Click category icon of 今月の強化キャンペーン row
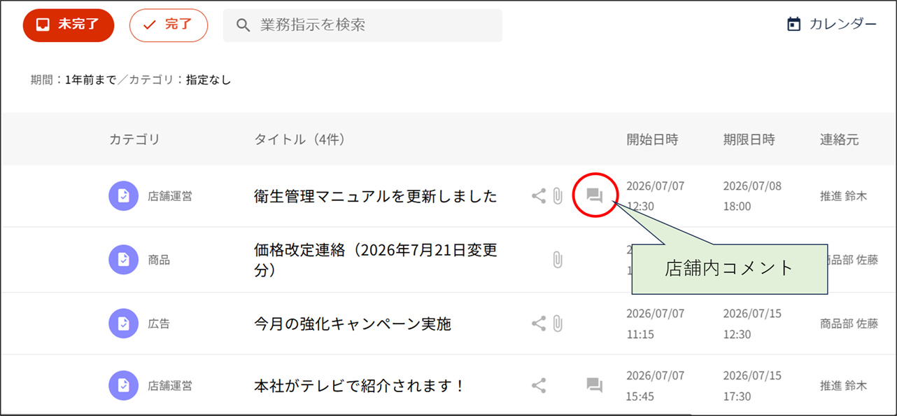The height and width of the screenshot is (416, 897). 123,324
